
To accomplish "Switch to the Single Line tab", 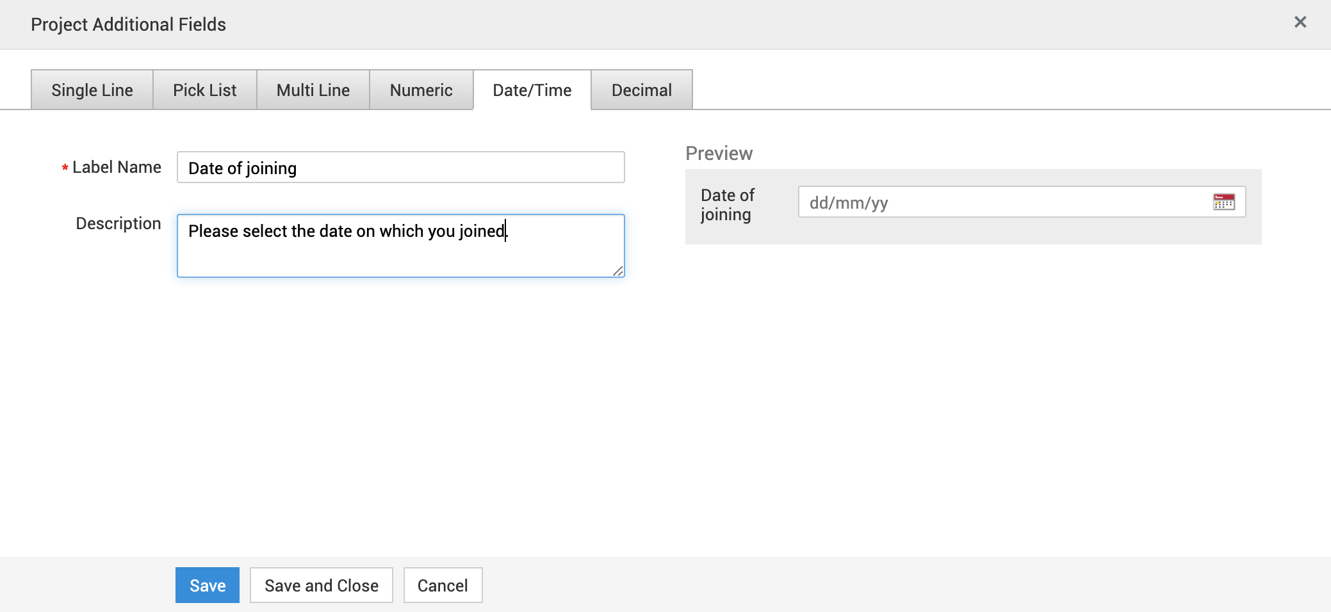I will [x=92, y=90].
